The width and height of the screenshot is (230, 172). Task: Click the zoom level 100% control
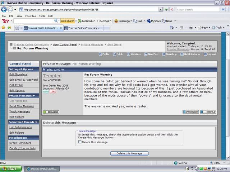click(218, 163)
